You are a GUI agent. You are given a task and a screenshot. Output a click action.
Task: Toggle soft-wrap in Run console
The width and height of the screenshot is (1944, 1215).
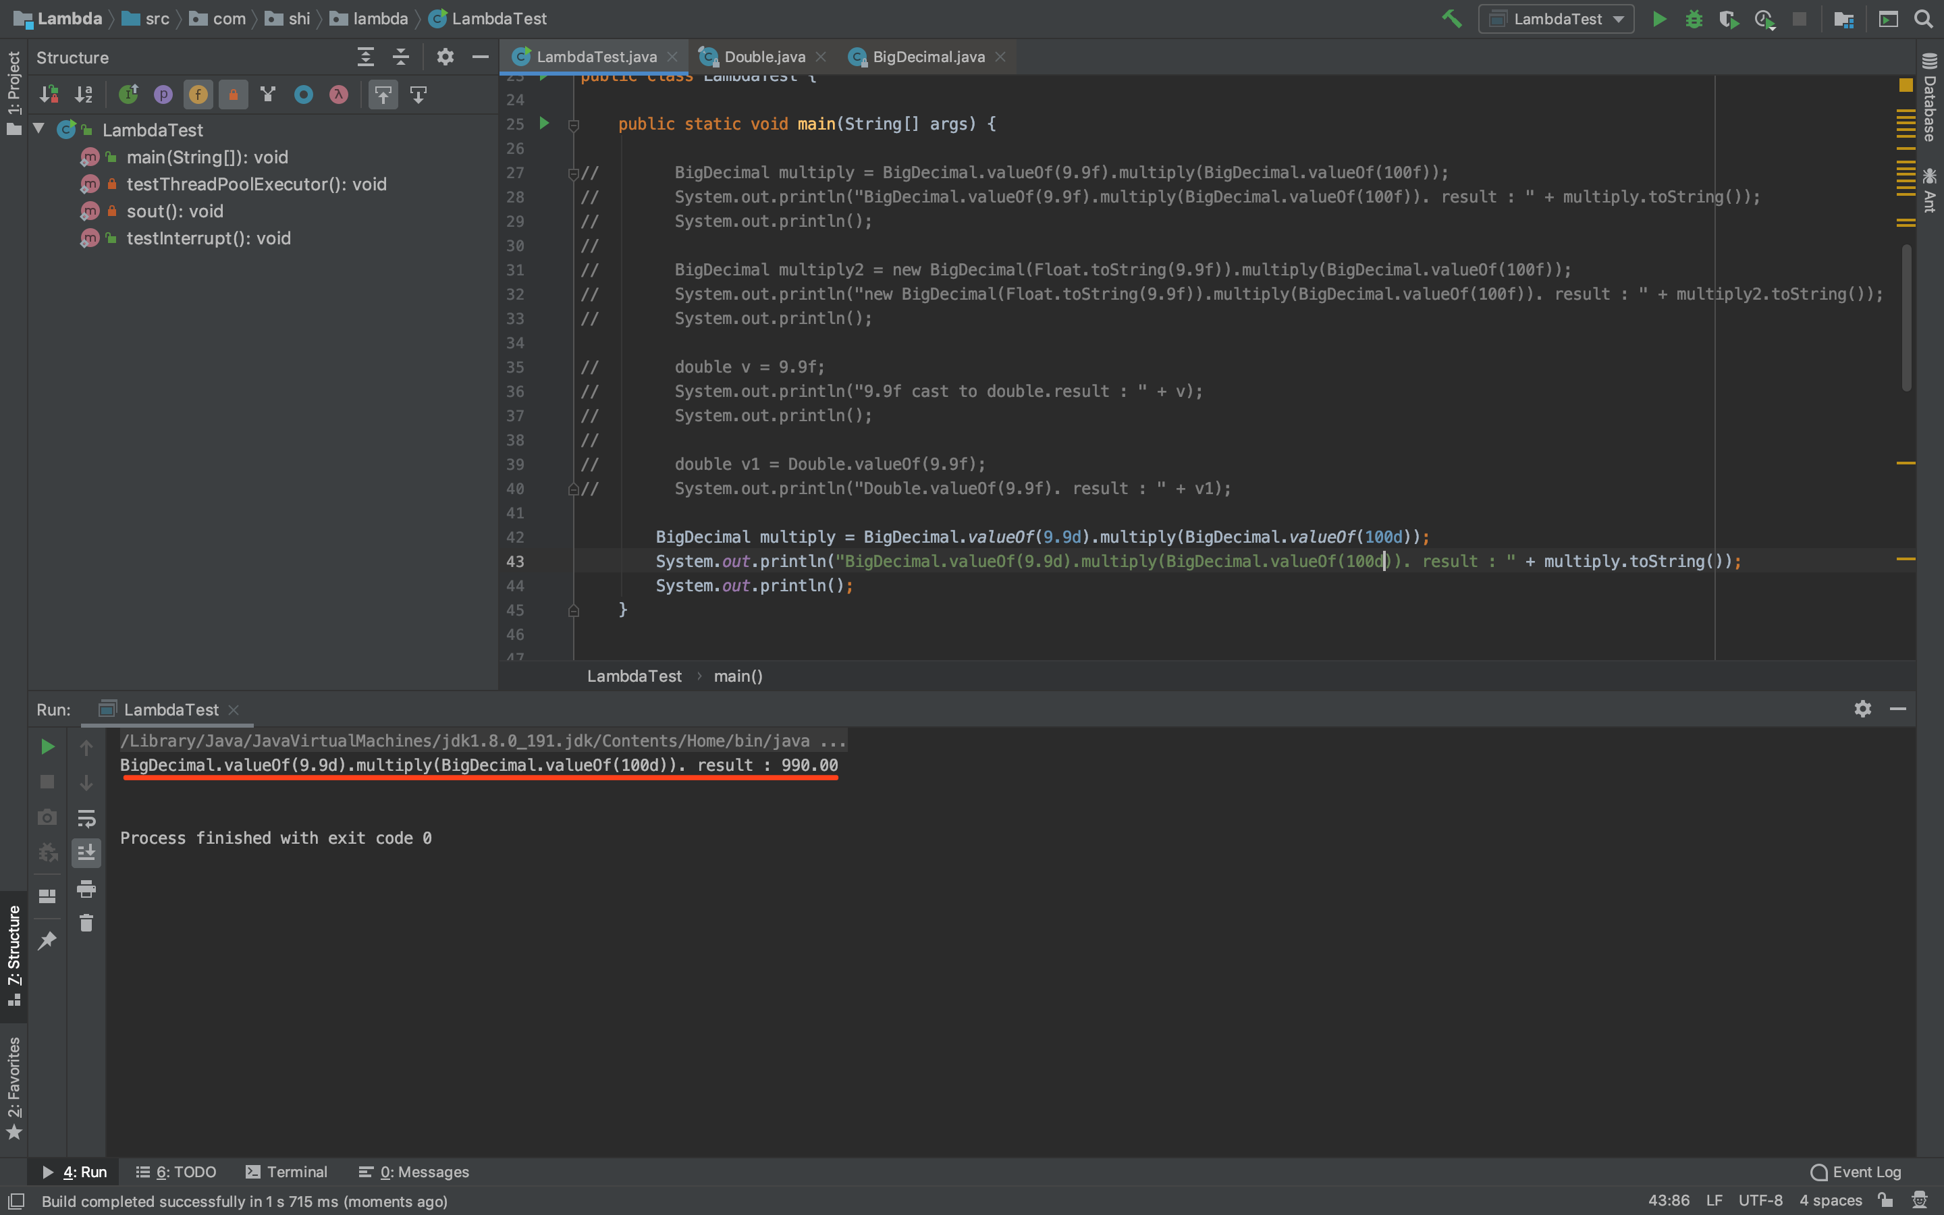86,818
